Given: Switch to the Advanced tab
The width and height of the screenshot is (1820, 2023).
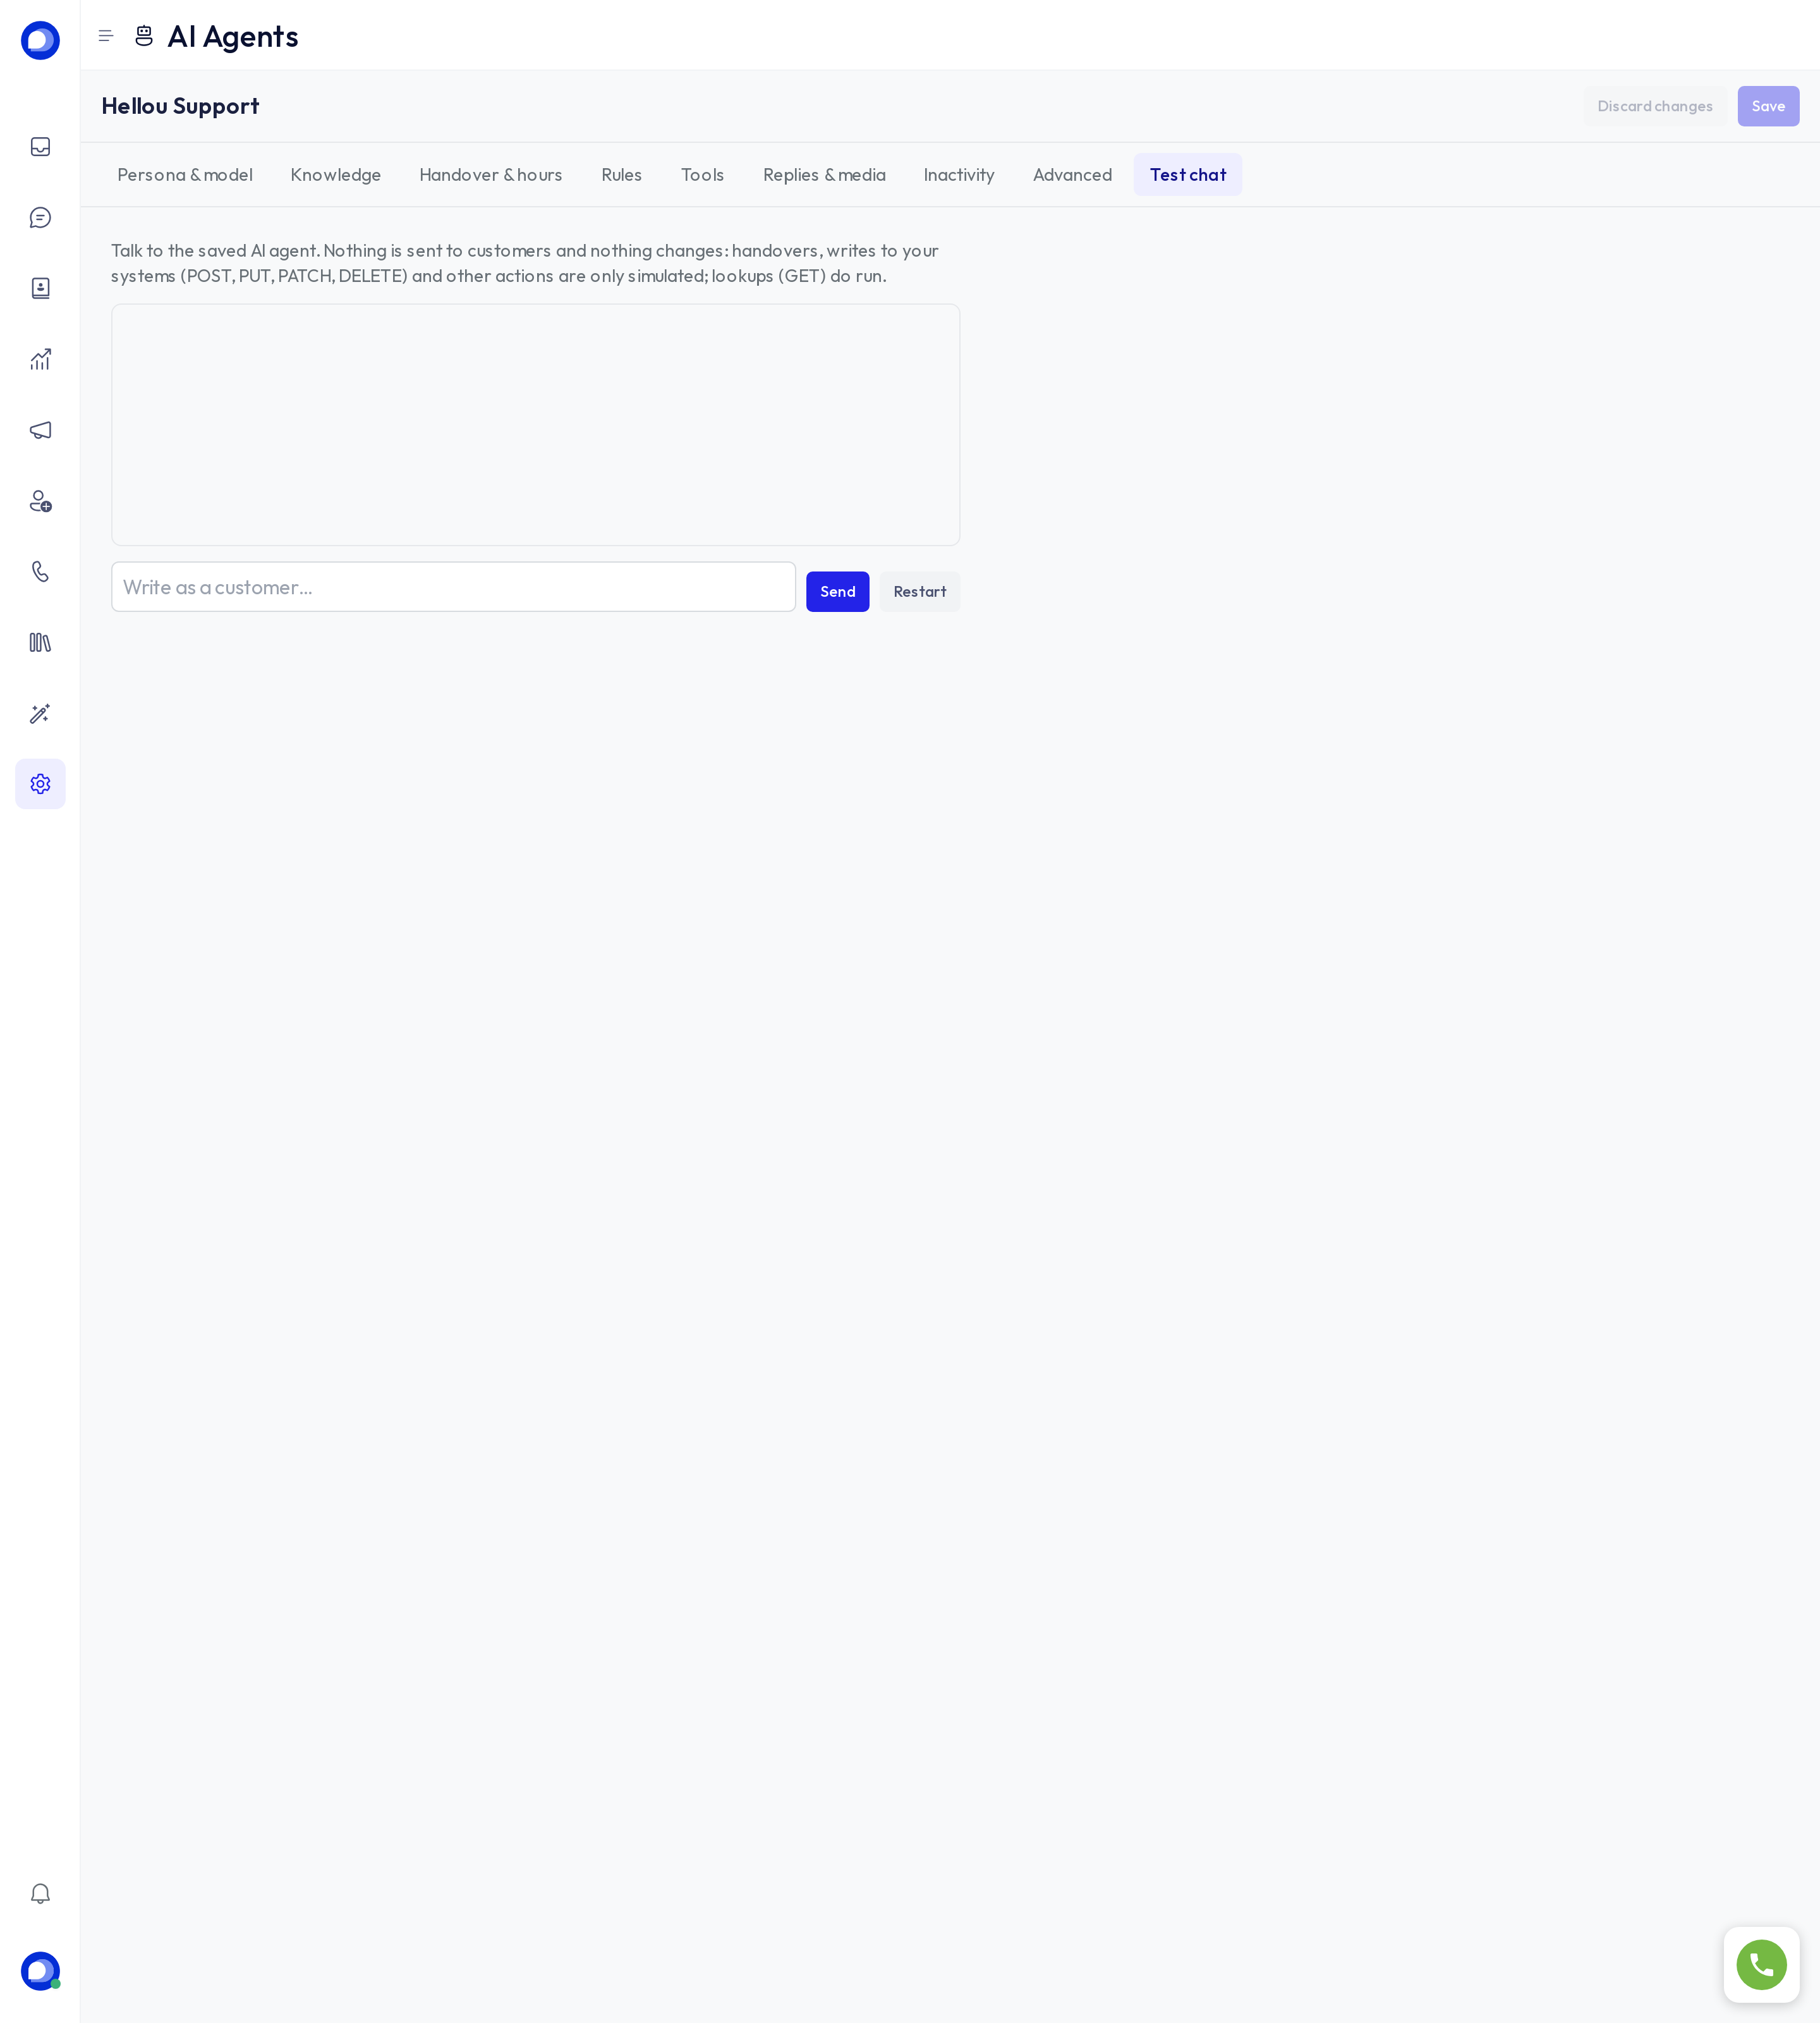Looking at the screenshot, I should coord(1072,175).
